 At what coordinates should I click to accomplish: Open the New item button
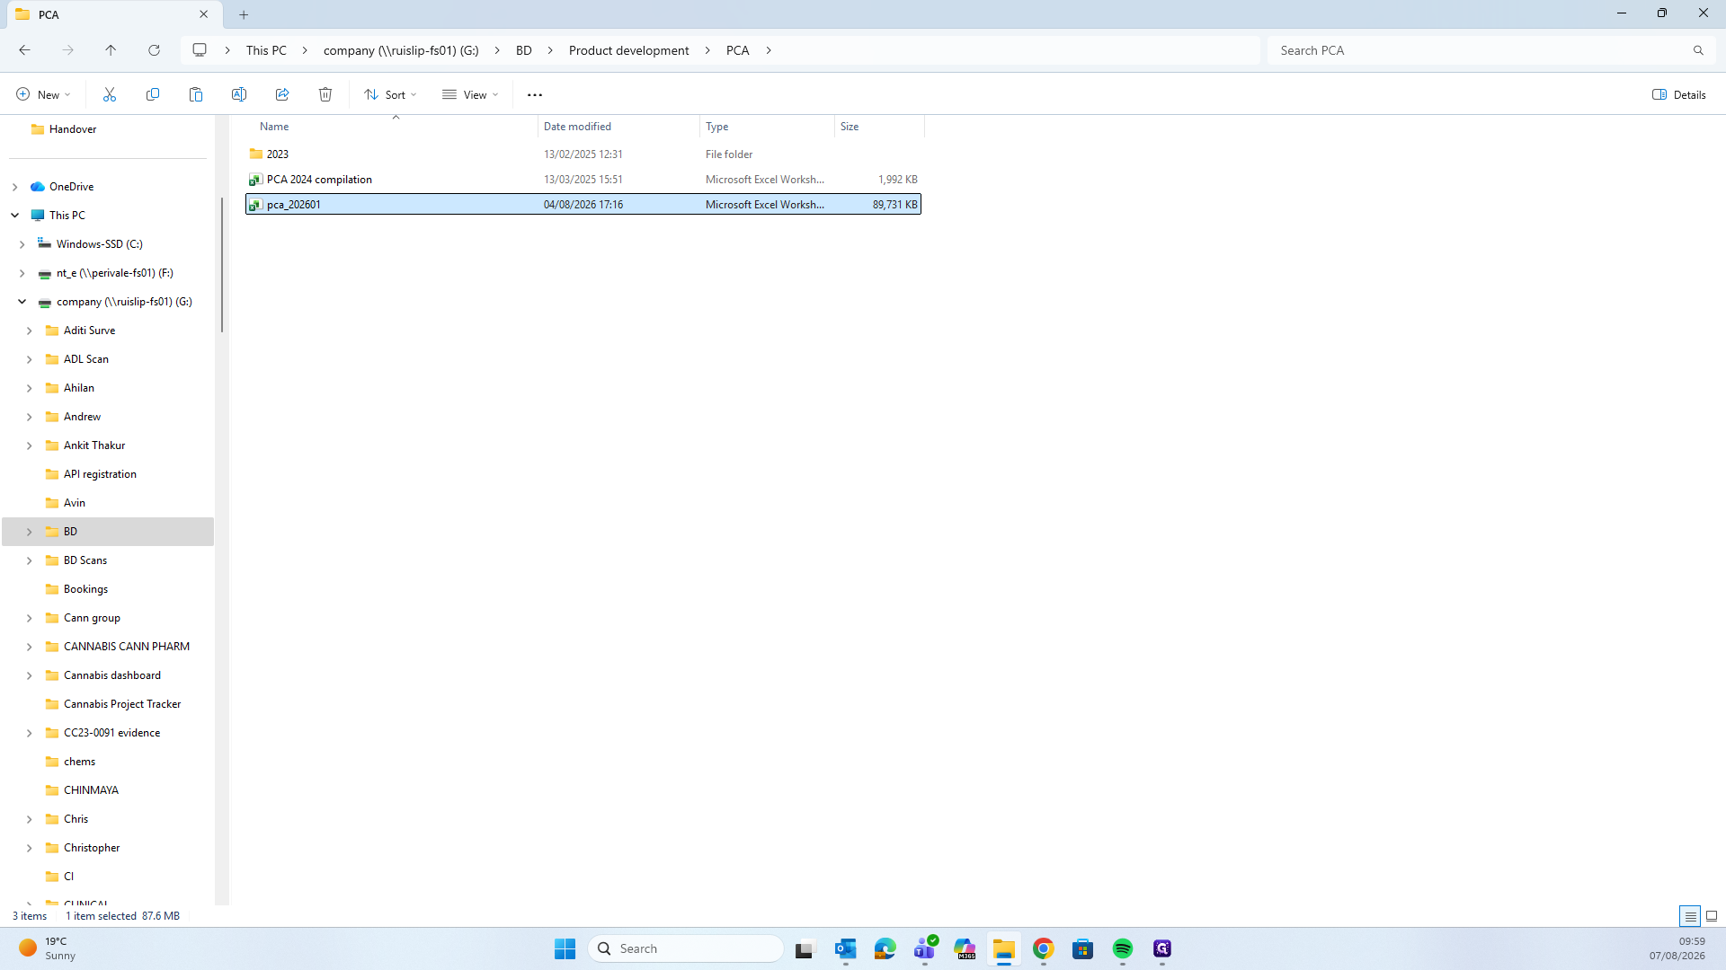[43, 94]
